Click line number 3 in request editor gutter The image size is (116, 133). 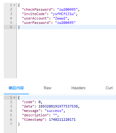coord(11,14)
